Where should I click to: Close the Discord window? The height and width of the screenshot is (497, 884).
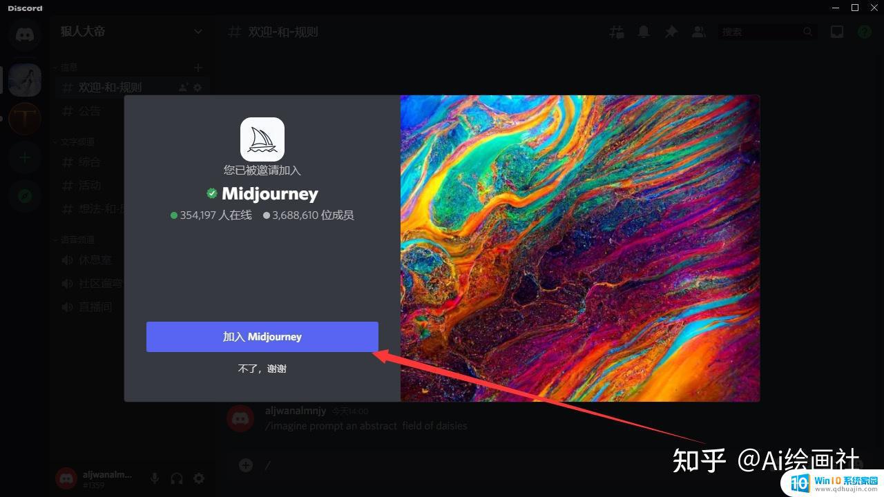pyautogui.click(x=873, y=8)
